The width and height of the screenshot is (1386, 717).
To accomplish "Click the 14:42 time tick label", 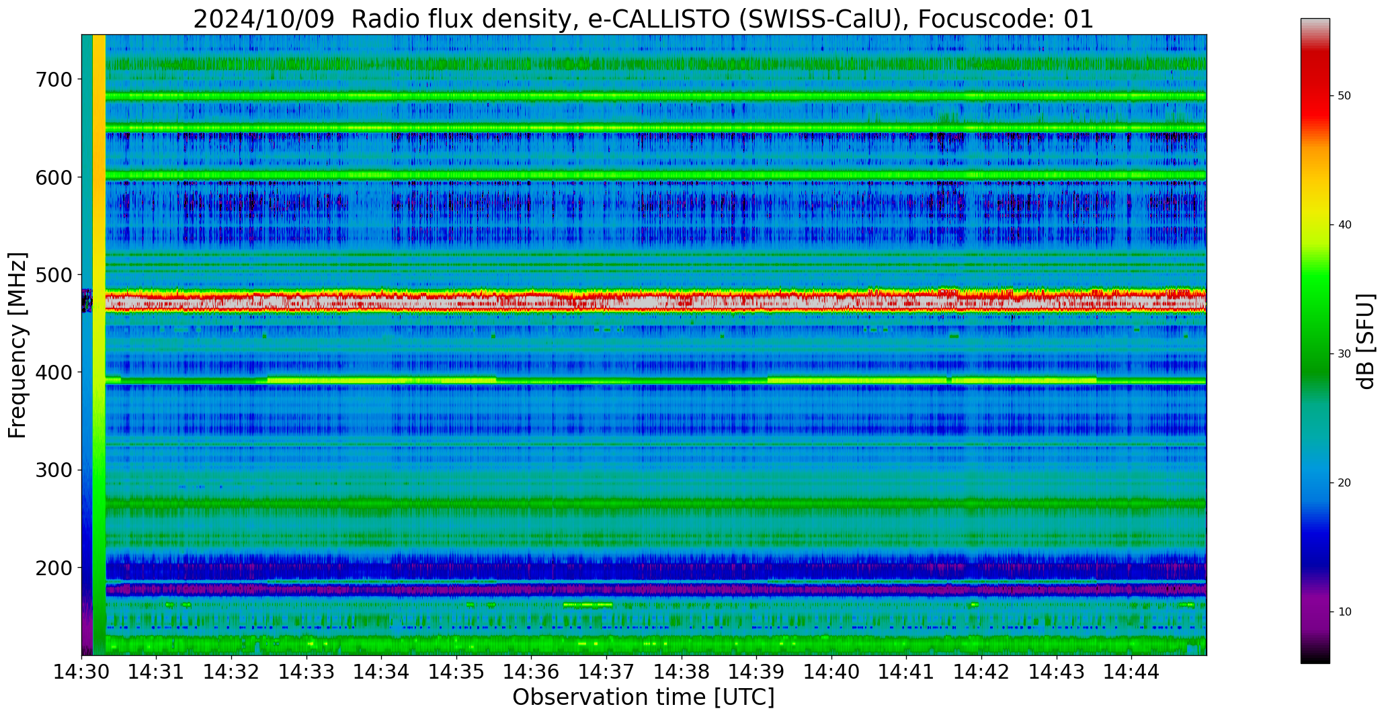I will click(981, 671).
